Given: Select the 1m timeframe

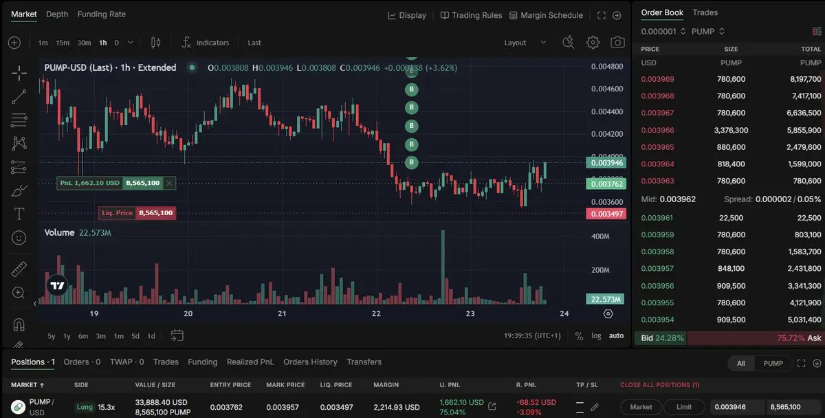Looking at the screenshot, I should point(43,43).
